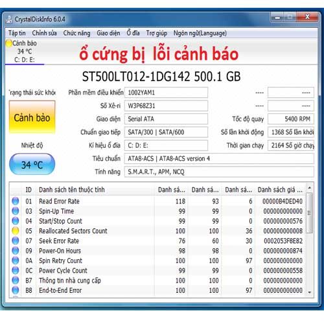Select the Power-On Hours attribute row
The width and height of the screenshot is (324, 324).
click(x=157, y=251)
